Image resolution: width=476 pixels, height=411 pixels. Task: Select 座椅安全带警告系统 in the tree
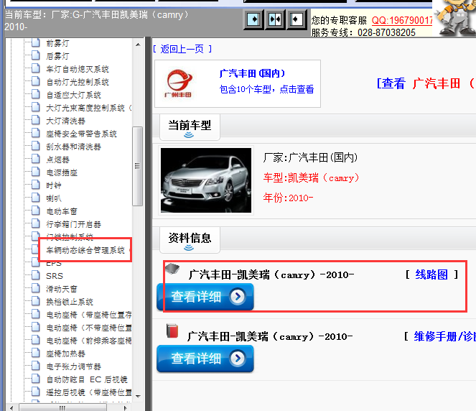click(x=81, y=134)
